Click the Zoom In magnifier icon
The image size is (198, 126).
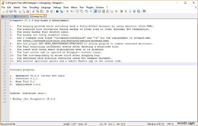point(67,11)
